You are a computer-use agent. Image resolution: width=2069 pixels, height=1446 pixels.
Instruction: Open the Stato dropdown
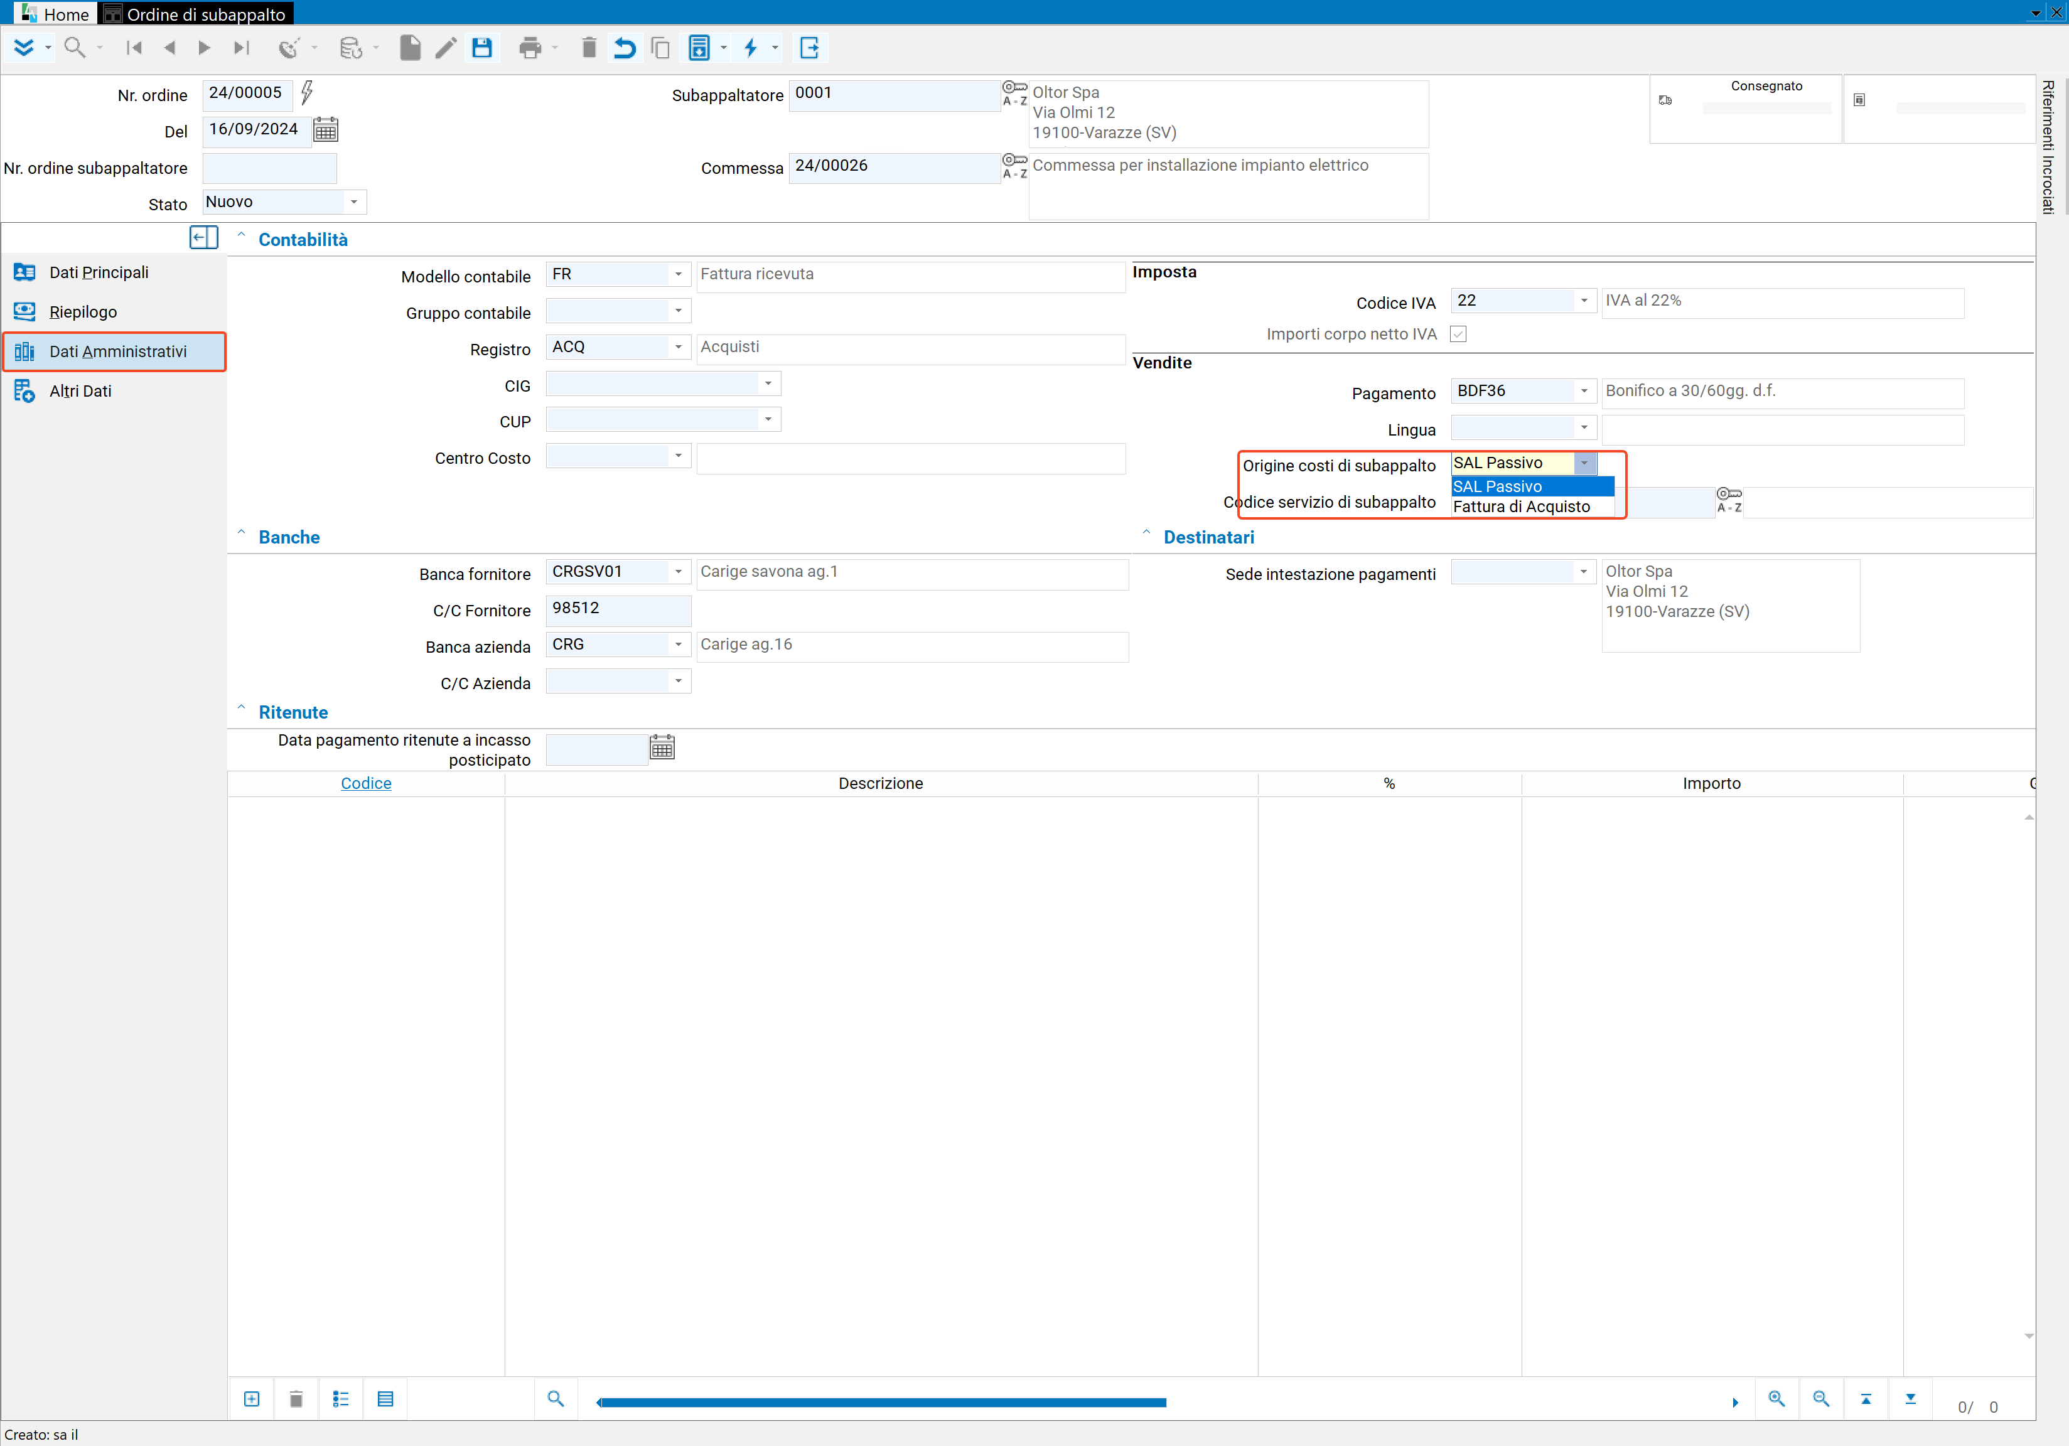(354, 202)
